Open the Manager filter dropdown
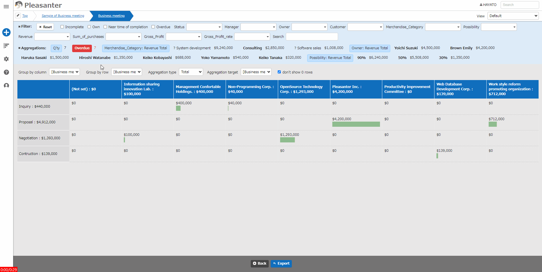This screenshot has width=542, height=272. point(258,27)
